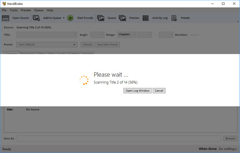Click the Source scanning status text
The height and width of the screenshot is (153, 240).
pyautogui.click(x=34, y=27)
